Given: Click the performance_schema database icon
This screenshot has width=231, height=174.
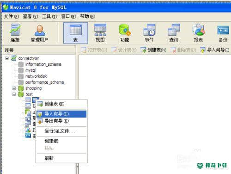Looking at the screenshot, I should tap(21, 82).
